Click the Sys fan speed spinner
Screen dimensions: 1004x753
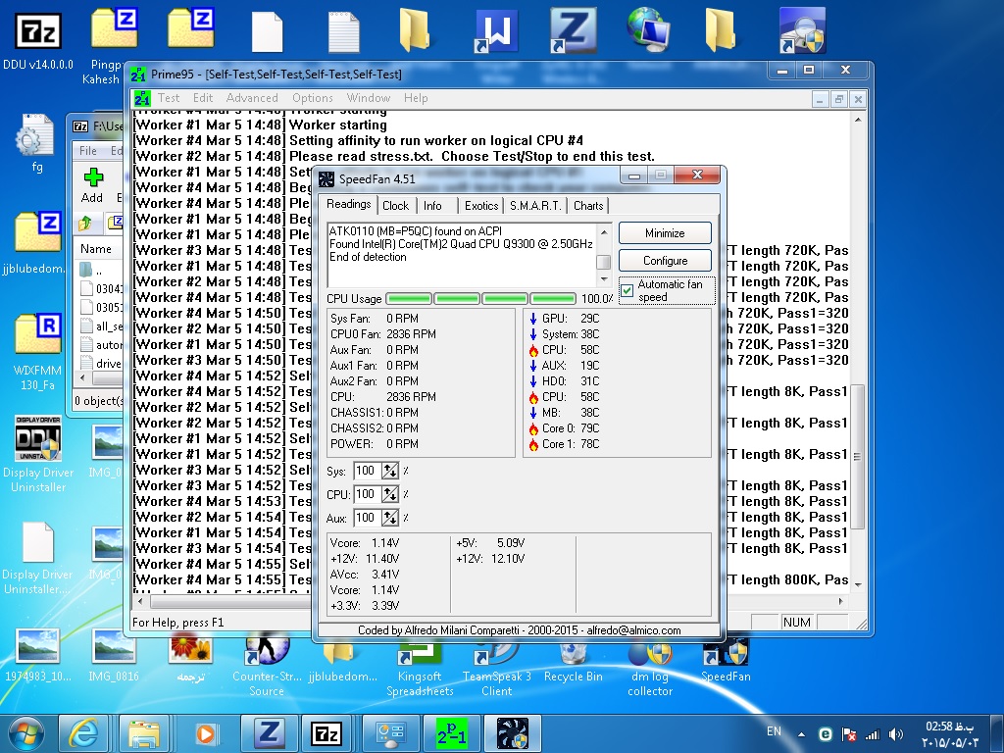390,471
